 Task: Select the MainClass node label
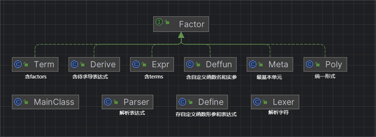pos(54,102)
